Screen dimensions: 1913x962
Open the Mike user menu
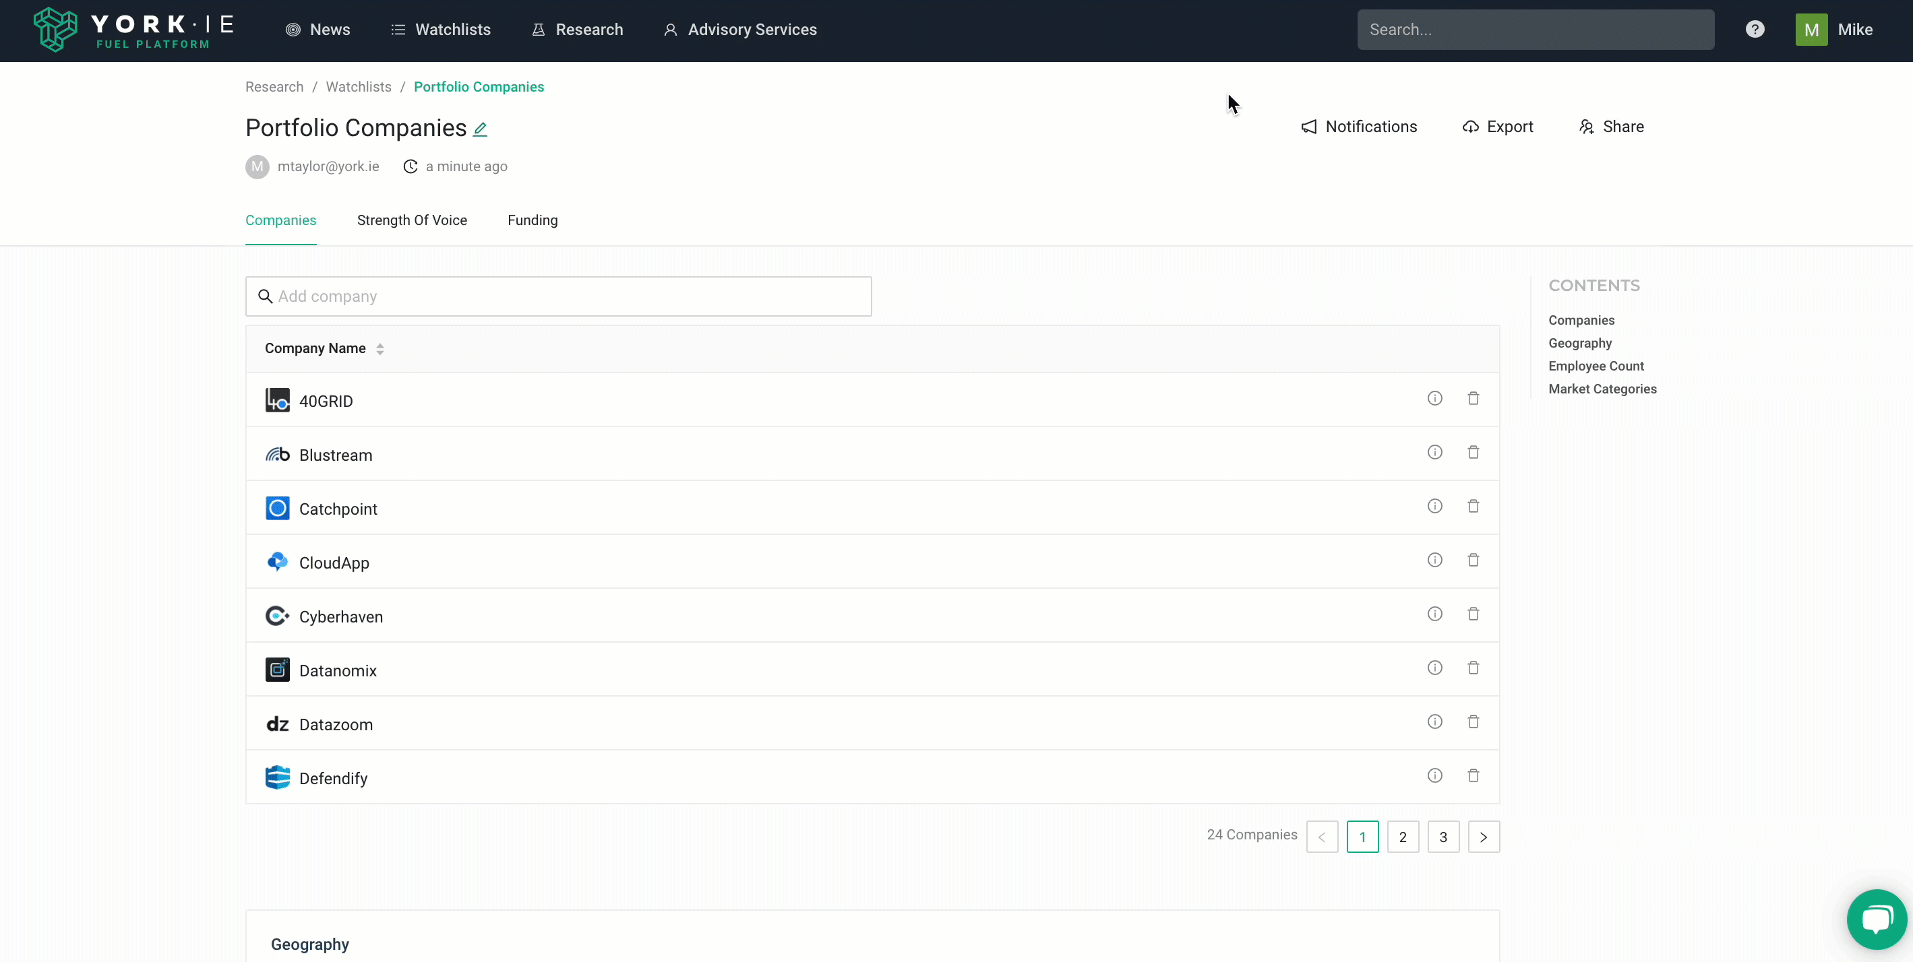(x=1855, y=30)
